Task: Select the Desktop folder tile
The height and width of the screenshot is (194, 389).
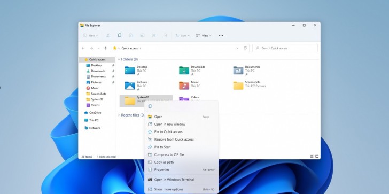Action: point(146,71)
